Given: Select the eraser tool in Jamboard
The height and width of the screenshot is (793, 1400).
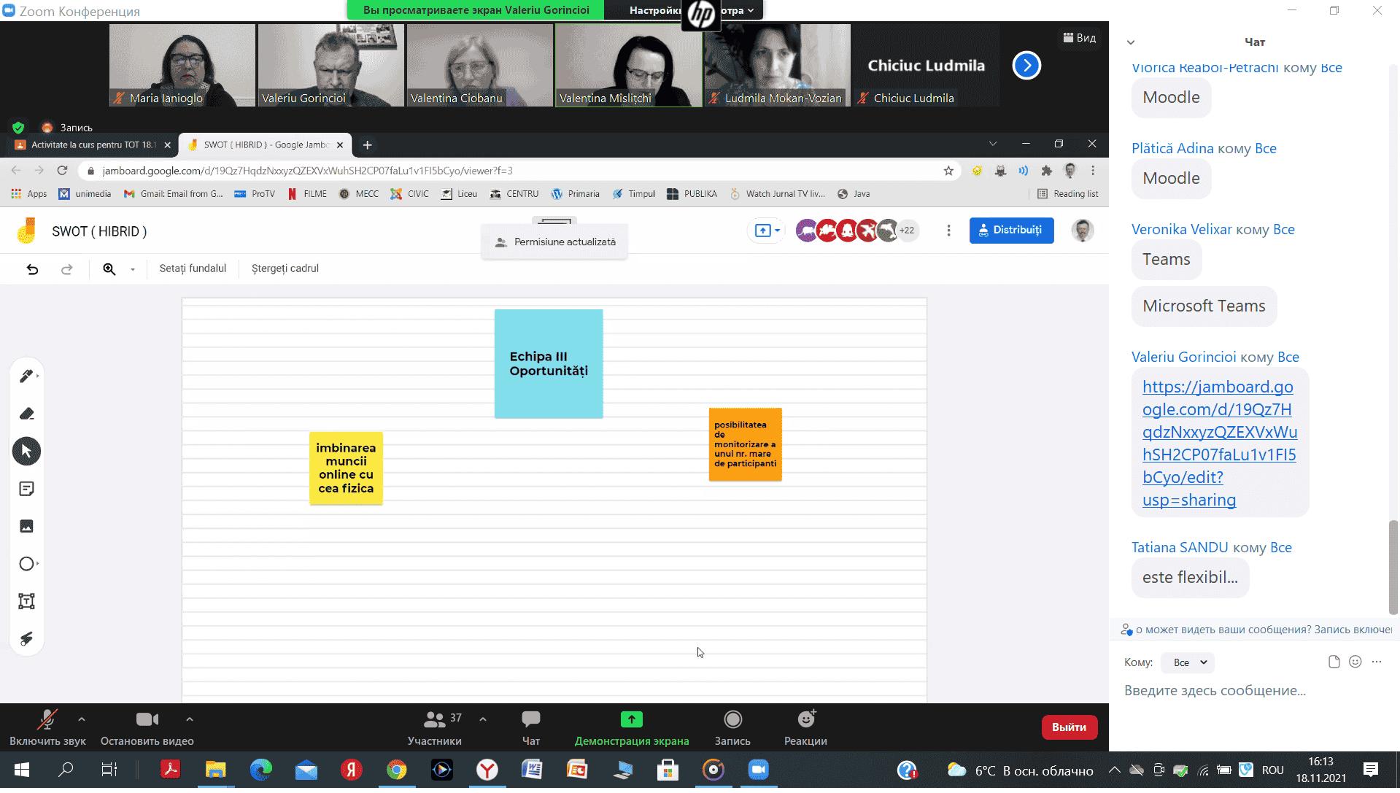Looking at the screenshot, I should tap(26, 414).
